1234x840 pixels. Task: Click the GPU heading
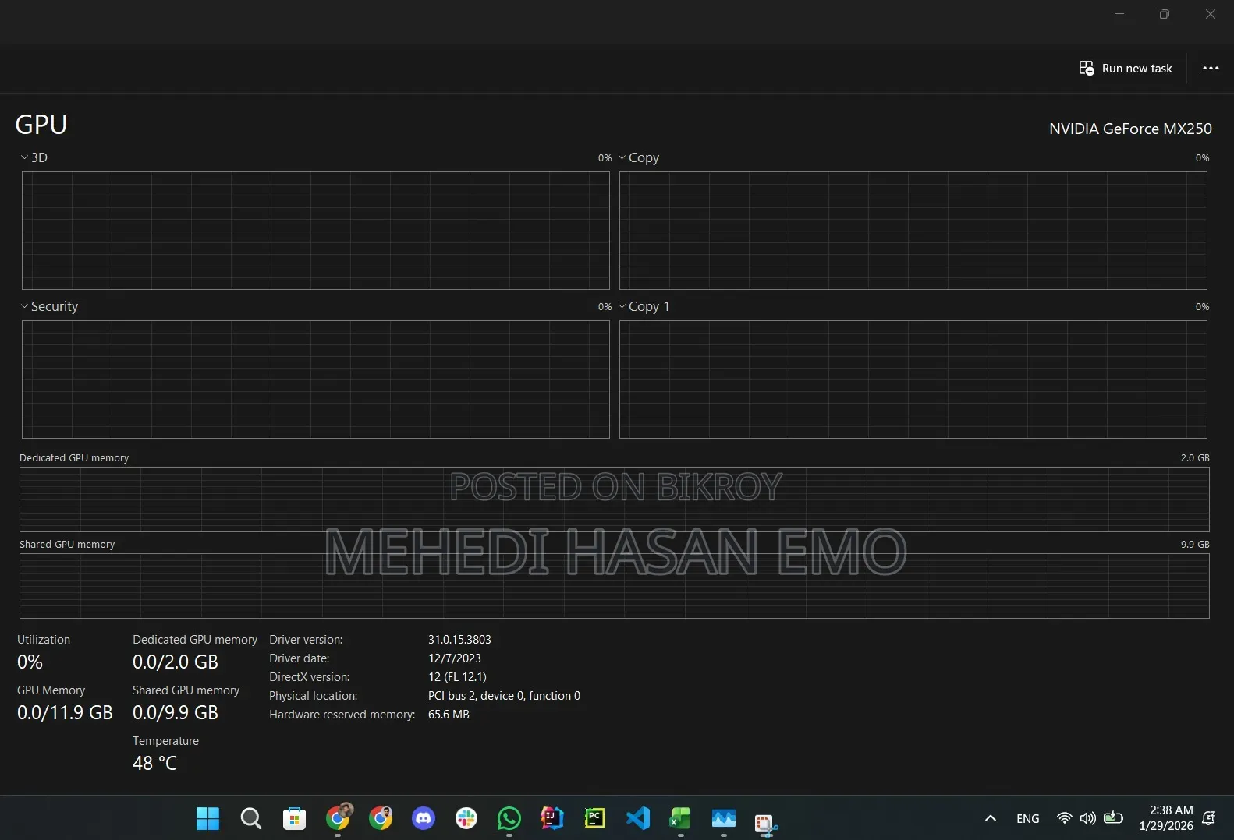(x=41, y=125)
